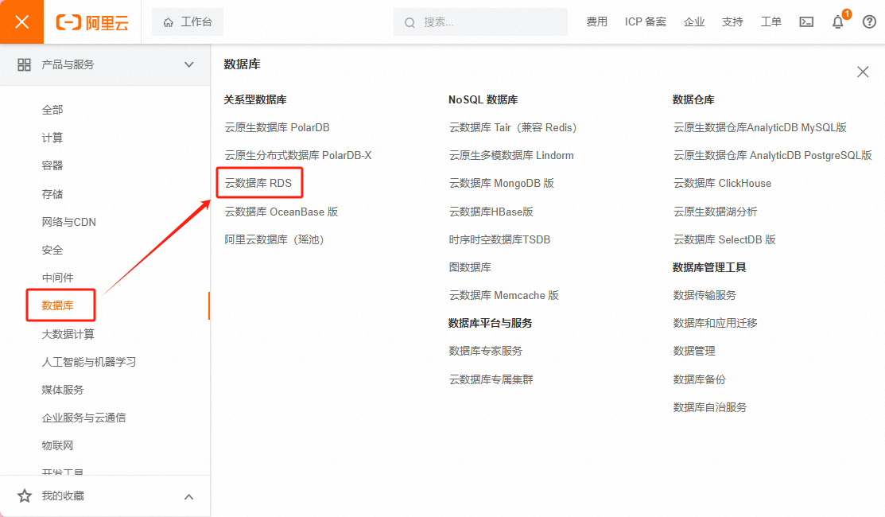Open 云数据库 SelectDB 版 link
This screenshot has width=885, height=517.
(x=724, y=239)
